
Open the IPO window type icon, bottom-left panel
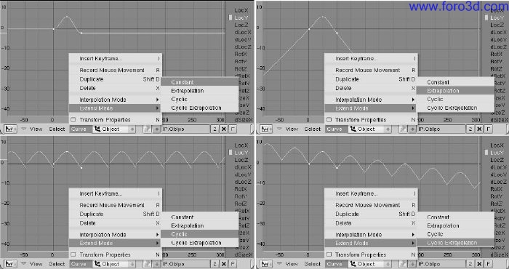9,264
